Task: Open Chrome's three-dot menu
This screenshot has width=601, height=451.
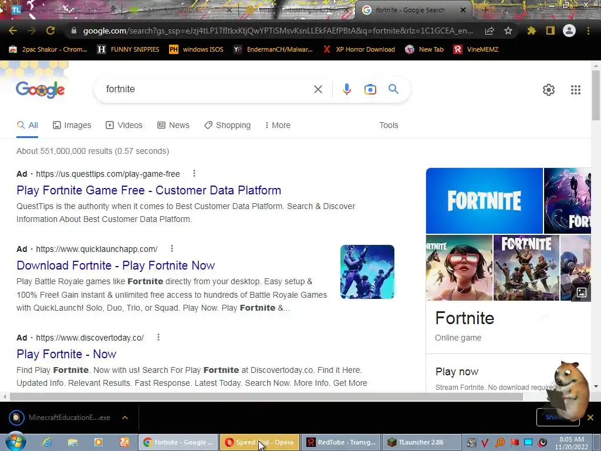Action: tap(588, 31)
